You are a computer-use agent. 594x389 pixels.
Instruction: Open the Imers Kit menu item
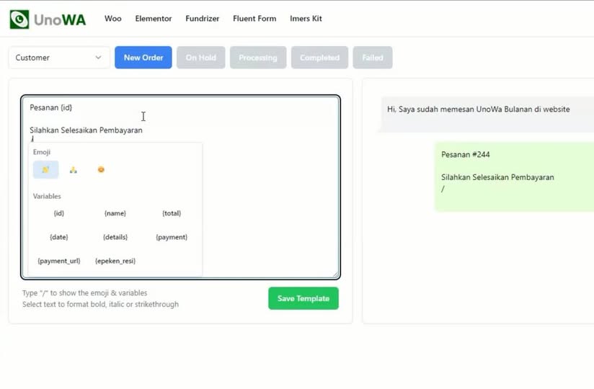306,19
